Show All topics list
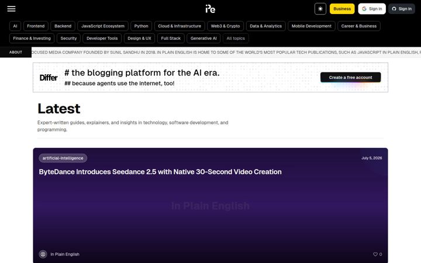 pos(236,39)
